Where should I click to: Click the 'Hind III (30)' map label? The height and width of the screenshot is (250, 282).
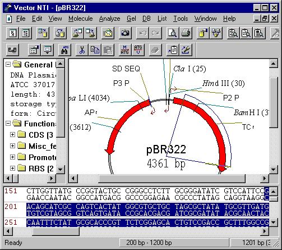click(224, 83)
